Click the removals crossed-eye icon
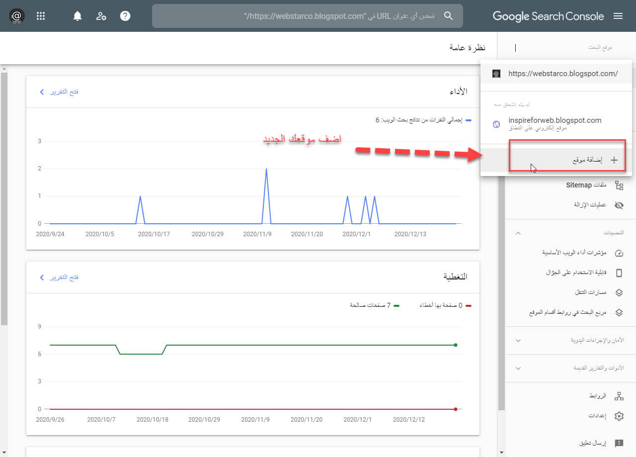636x457 pixels. coord(619,205)
